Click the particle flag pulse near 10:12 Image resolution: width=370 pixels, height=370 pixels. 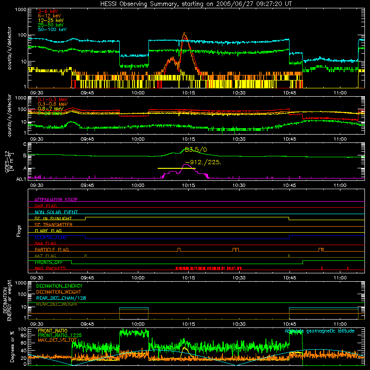pyautogui.click(x=179, y=250)
